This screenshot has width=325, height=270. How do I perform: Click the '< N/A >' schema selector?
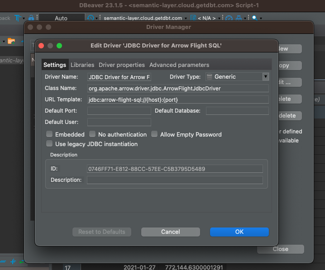207,18
